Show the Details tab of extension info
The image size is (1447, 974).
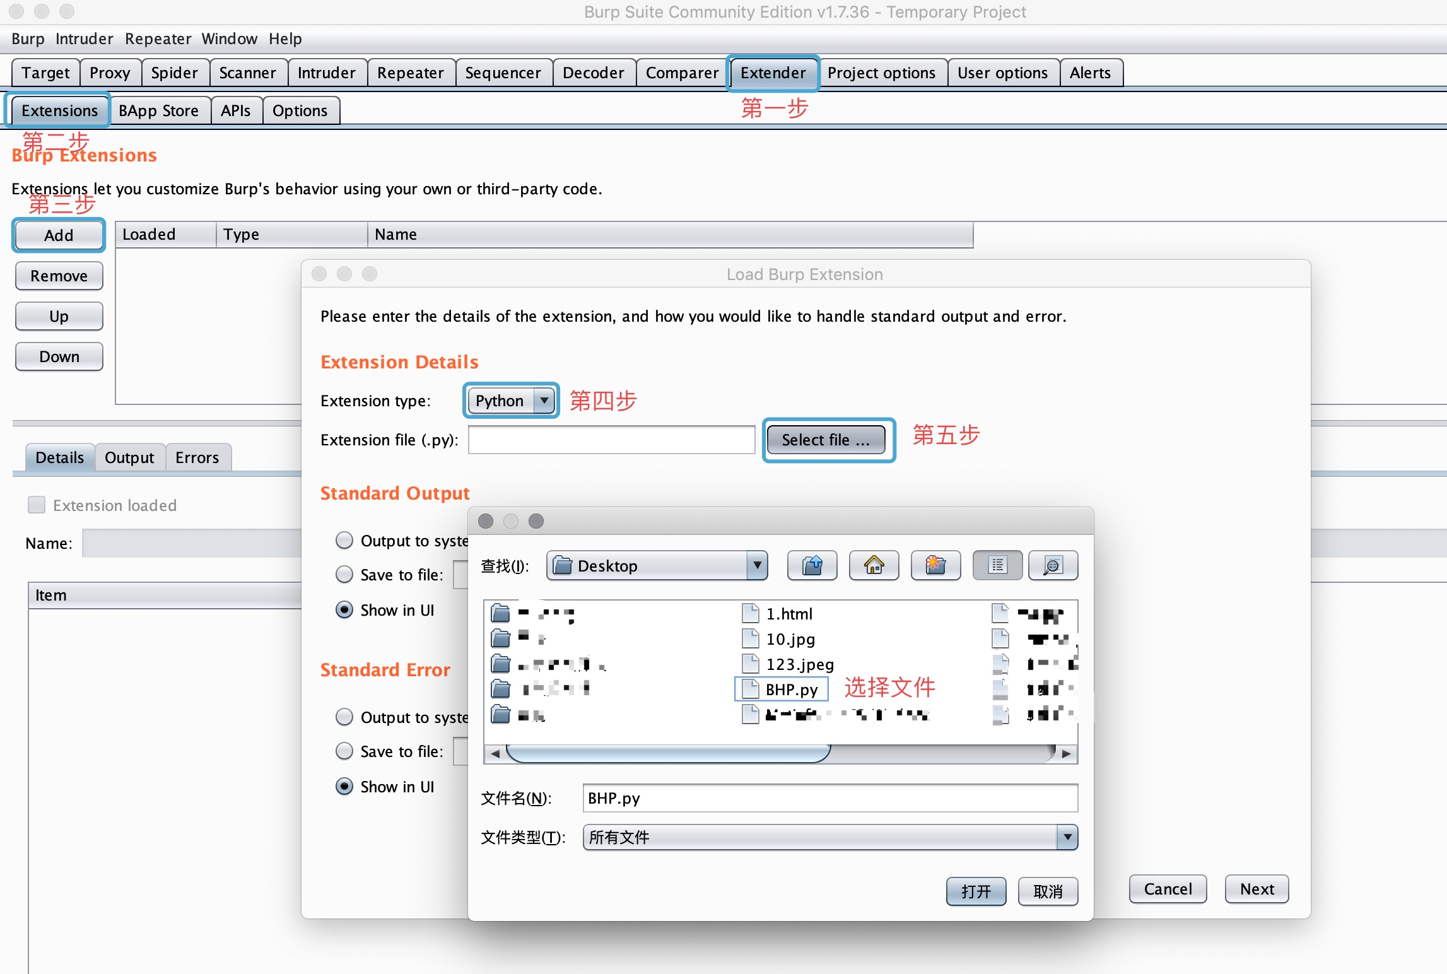point(60,457)
